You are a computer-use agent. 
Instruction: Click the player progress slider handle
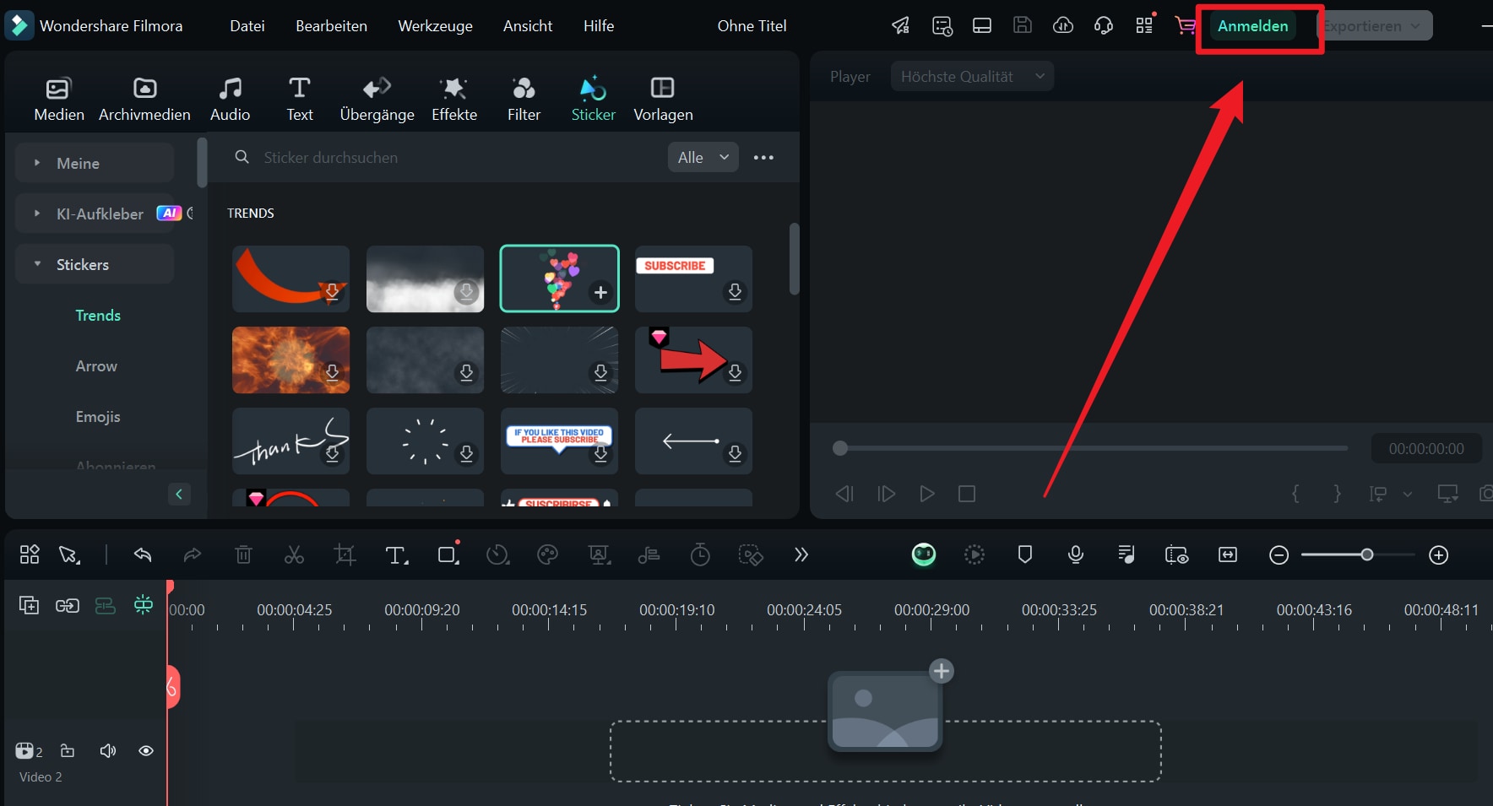[839, 448]
